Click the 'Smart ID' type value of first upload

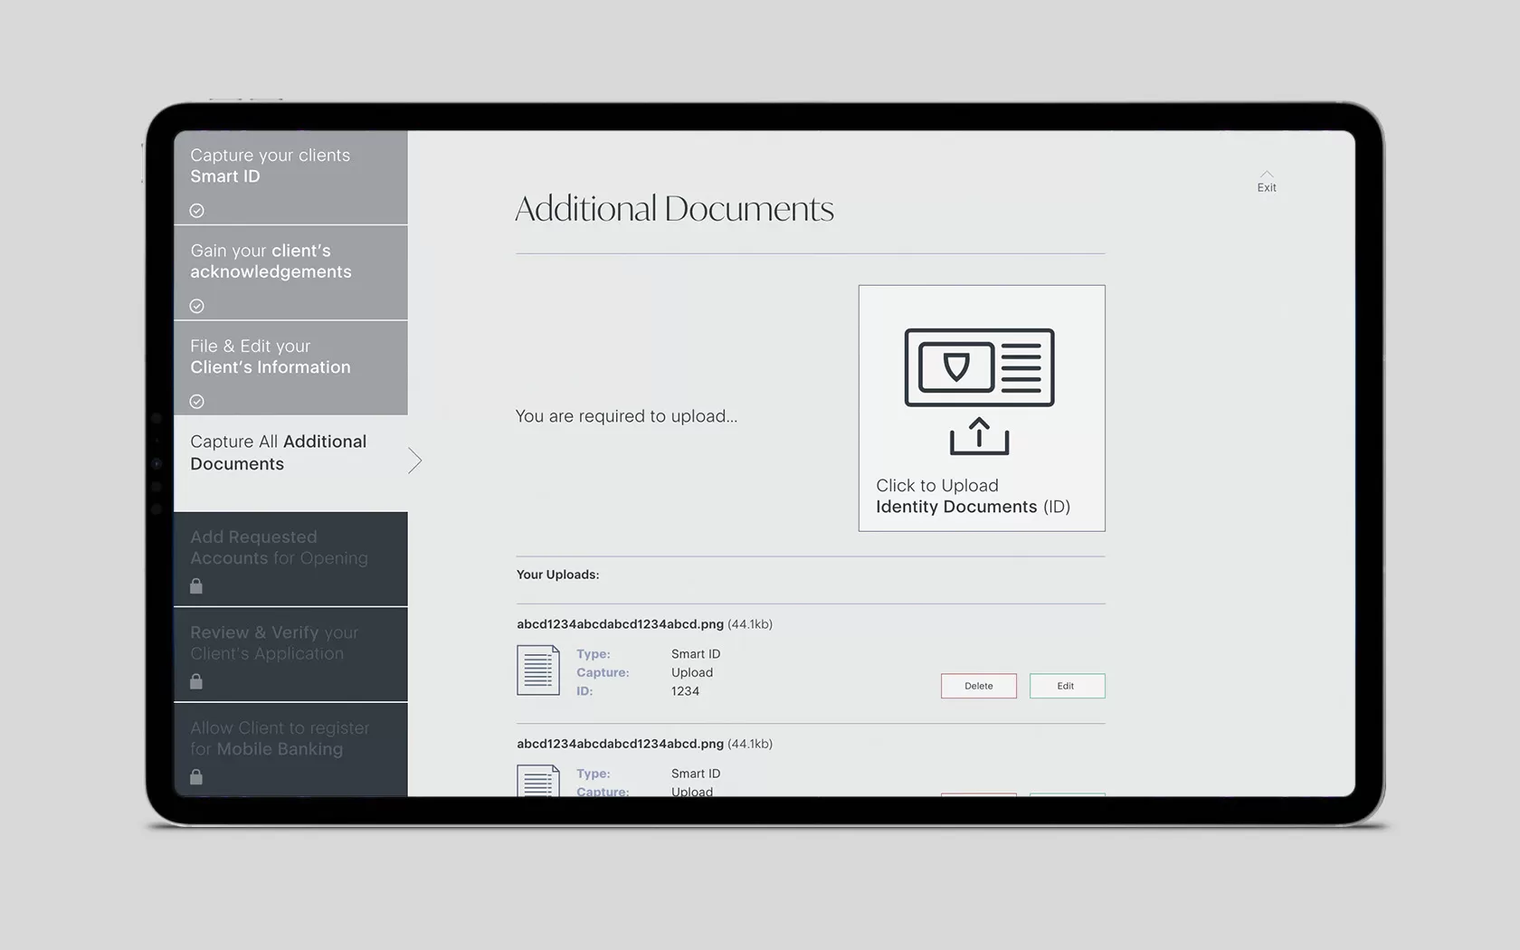(696, 654)
